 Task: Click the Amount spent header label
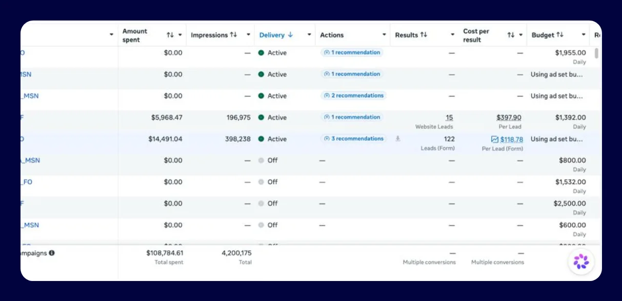[x=135, y=35]
